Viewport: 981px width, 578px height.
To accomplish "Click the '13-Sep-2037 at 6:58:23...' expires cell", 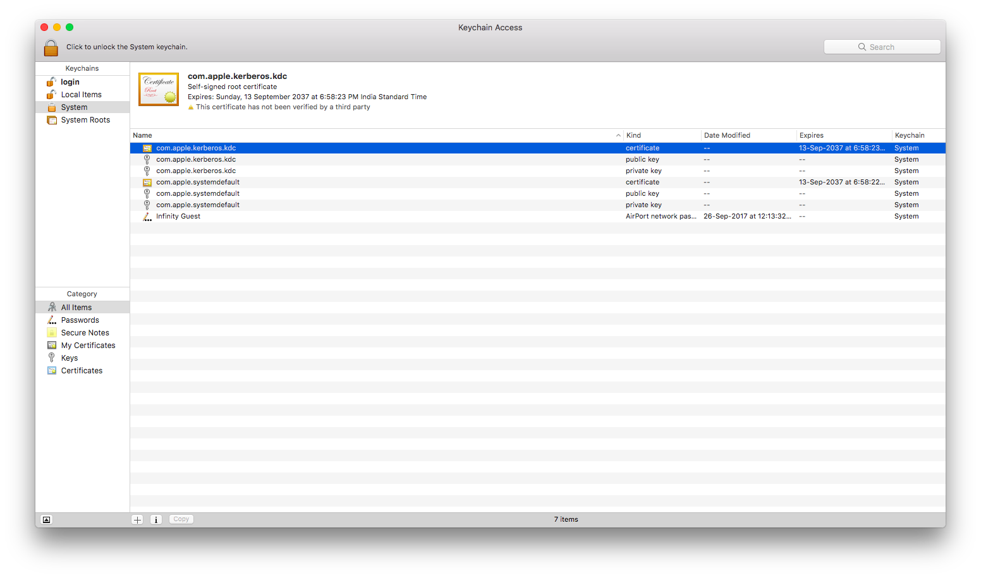I will coord(842,148).
